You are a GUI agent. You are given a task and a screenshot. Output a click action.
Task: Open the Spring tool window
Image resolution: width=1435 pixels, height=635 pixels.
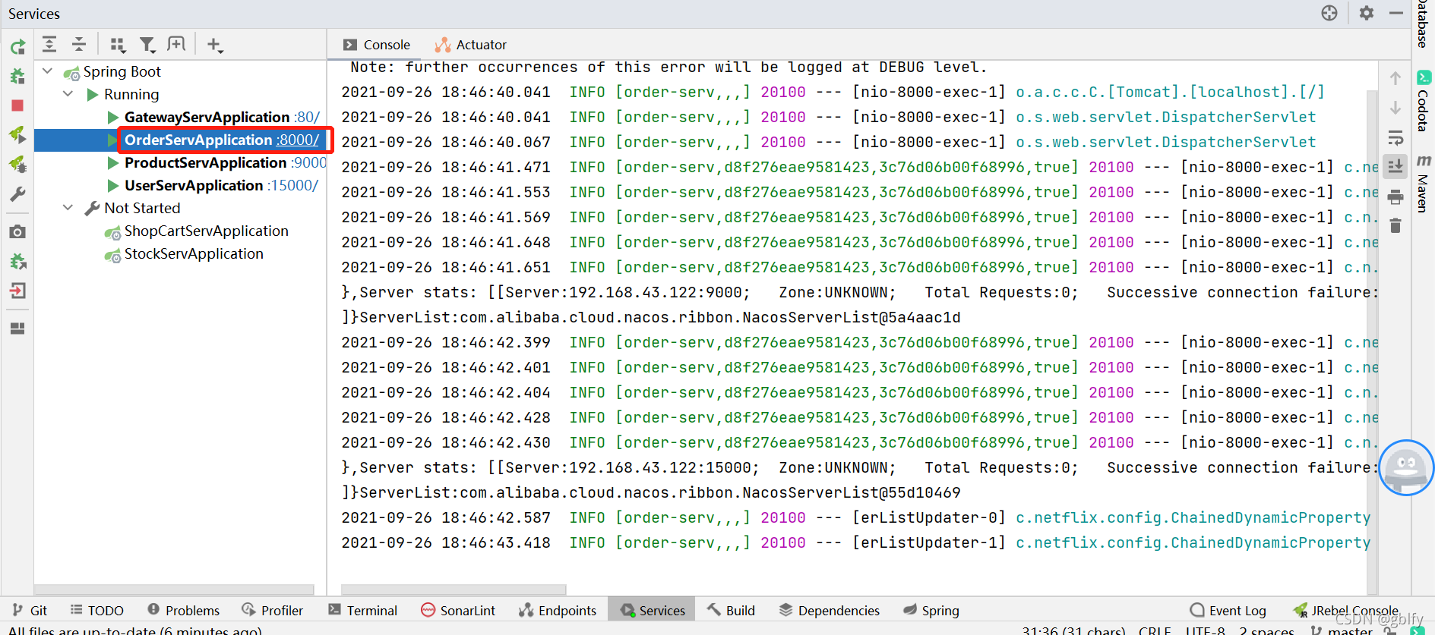(931, 610)
